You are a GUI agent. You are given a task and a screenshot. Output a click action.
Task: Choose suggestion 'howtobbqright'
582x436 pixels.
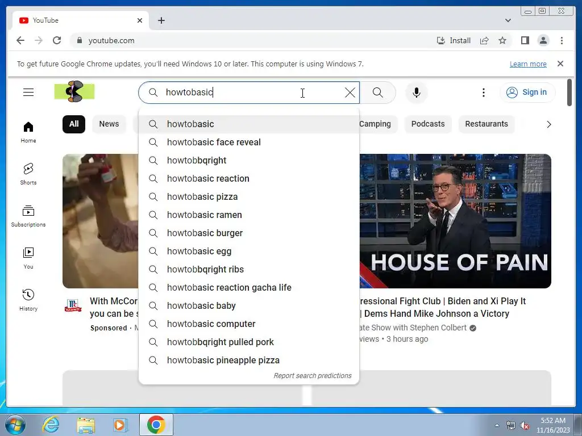(249, 161)
